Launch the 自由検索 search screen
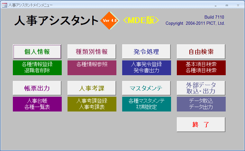 click(201, 52)
